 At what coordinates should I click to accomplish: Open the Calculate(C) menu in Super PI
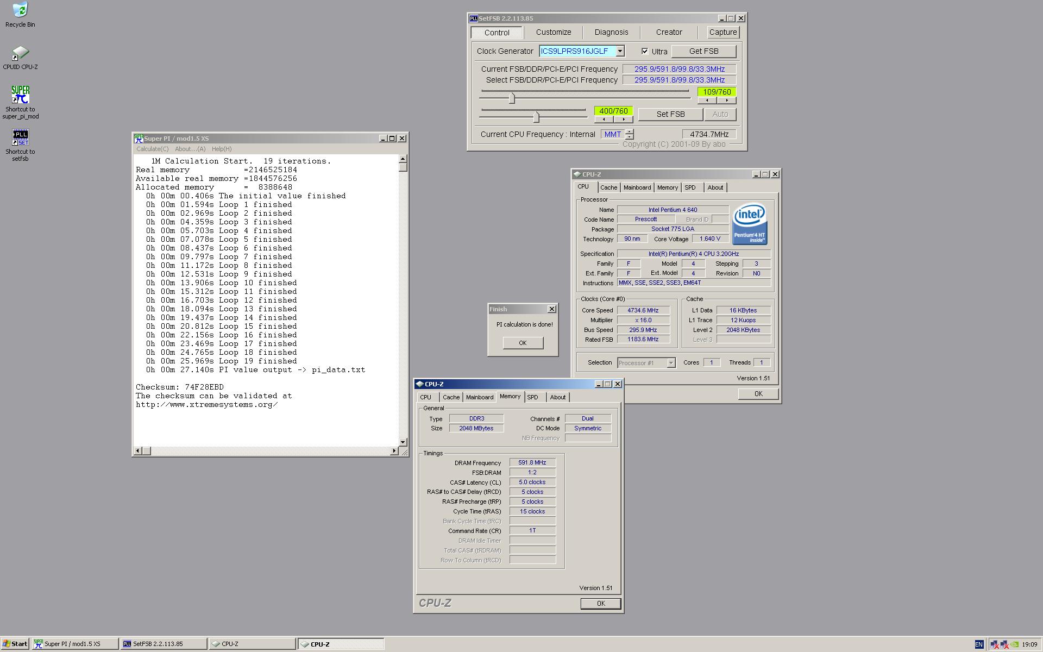(153, 149)
